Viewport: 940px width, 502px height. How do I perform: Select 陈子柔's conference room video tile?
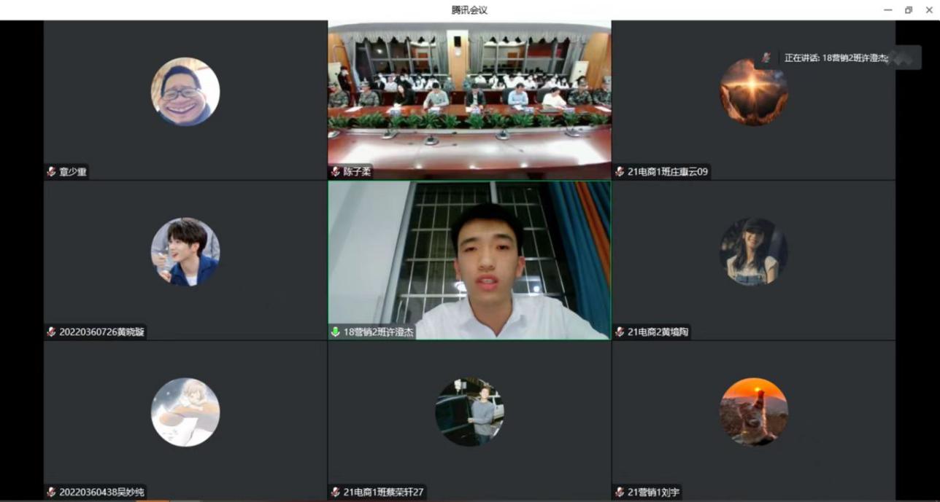tap(469, 95)
